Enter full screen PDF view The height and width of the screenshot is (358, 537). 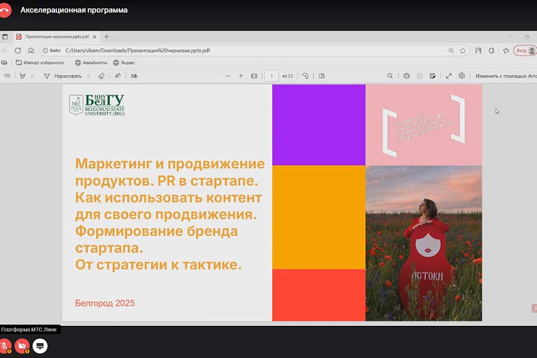(449, 76)
